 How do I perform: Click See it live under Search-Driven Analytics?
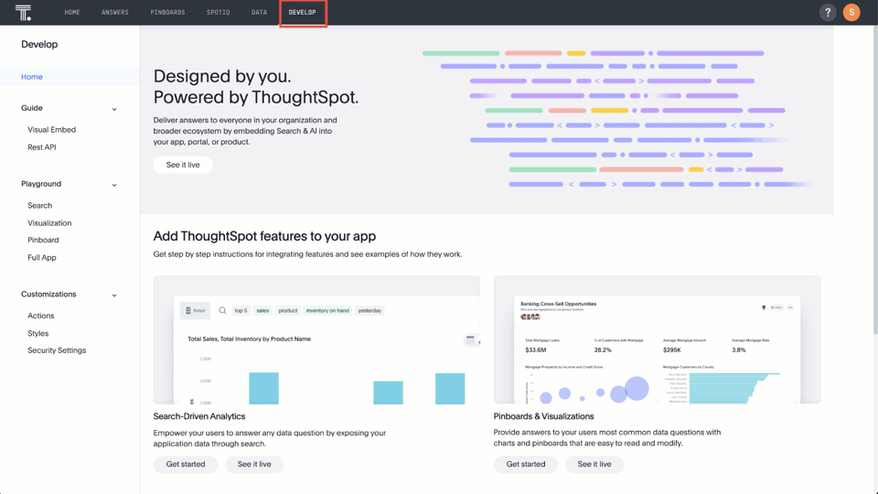[x=254, y=465]
